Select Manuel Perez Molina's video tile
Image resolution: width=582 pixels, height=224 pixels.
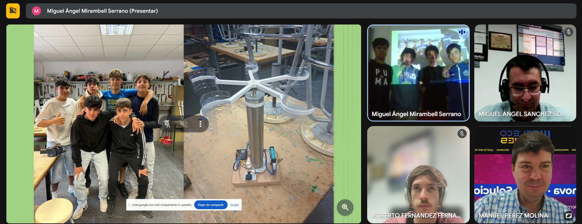[525, 175]
